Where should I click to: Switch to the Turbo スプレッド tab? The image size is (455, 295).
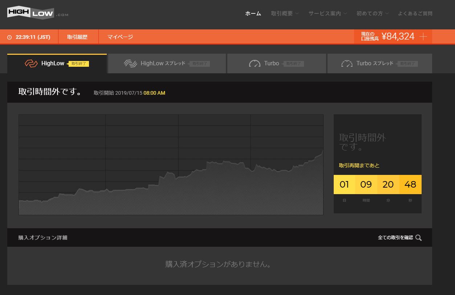[x=380, y=63]
